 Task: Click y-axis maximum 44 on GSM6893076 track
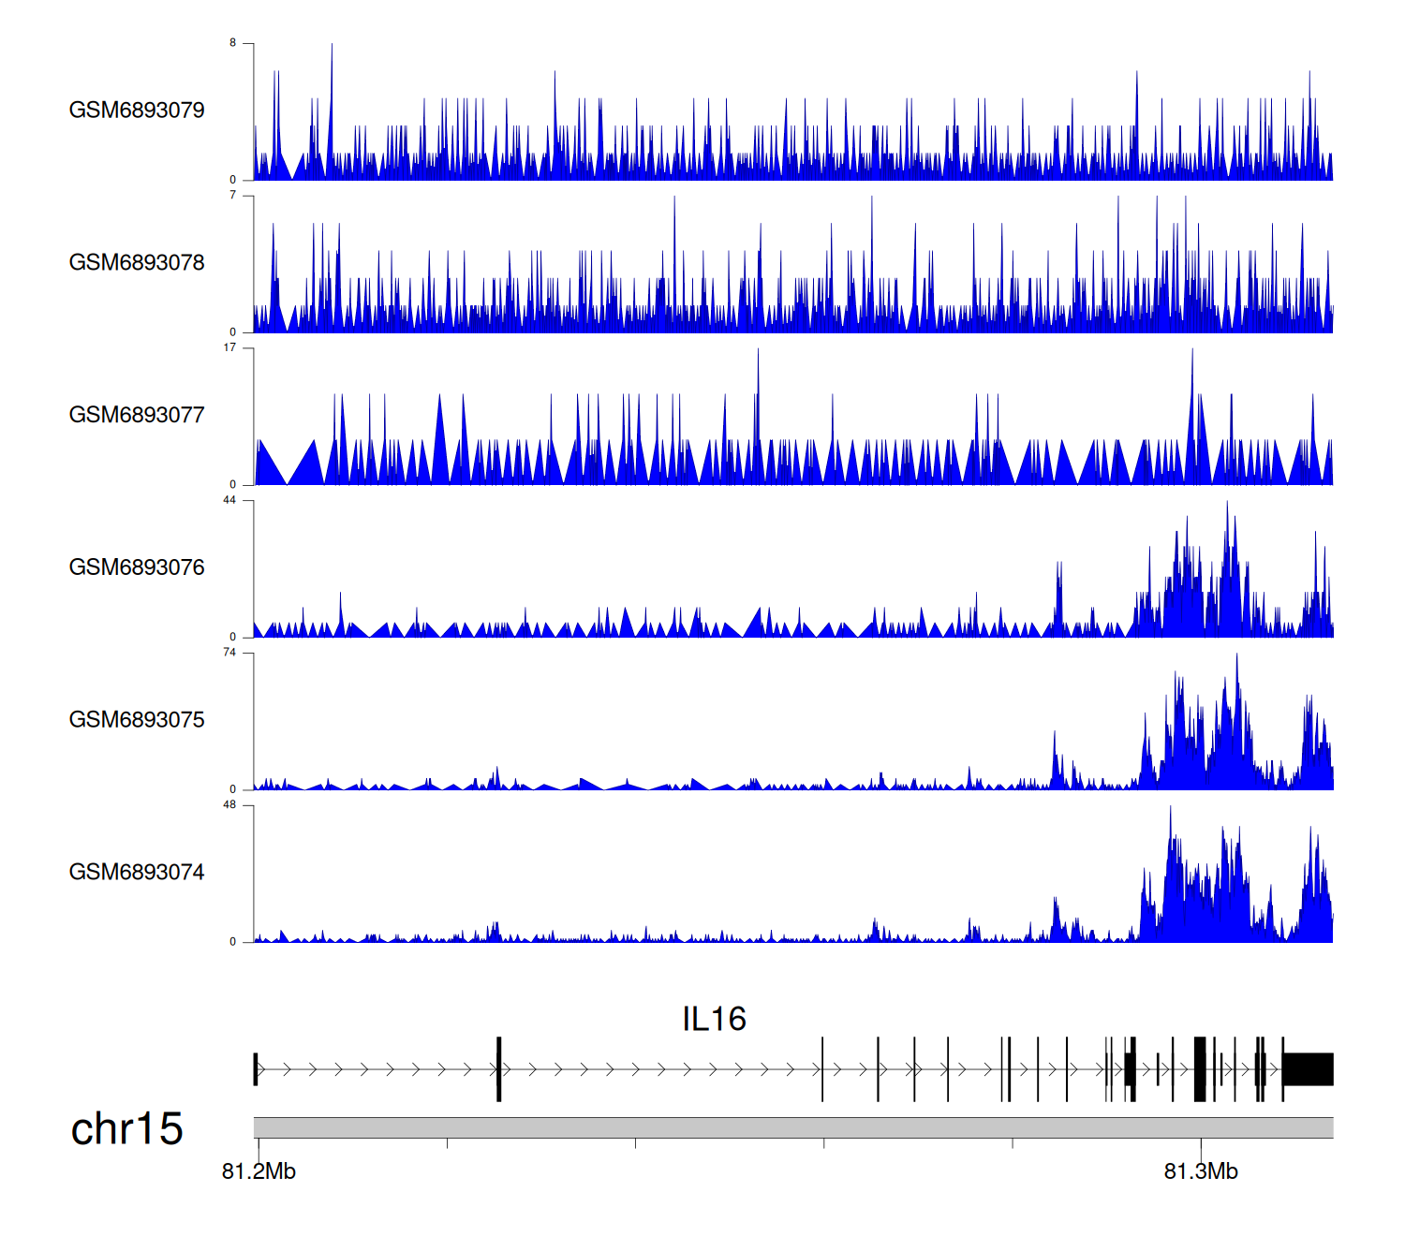229,500
